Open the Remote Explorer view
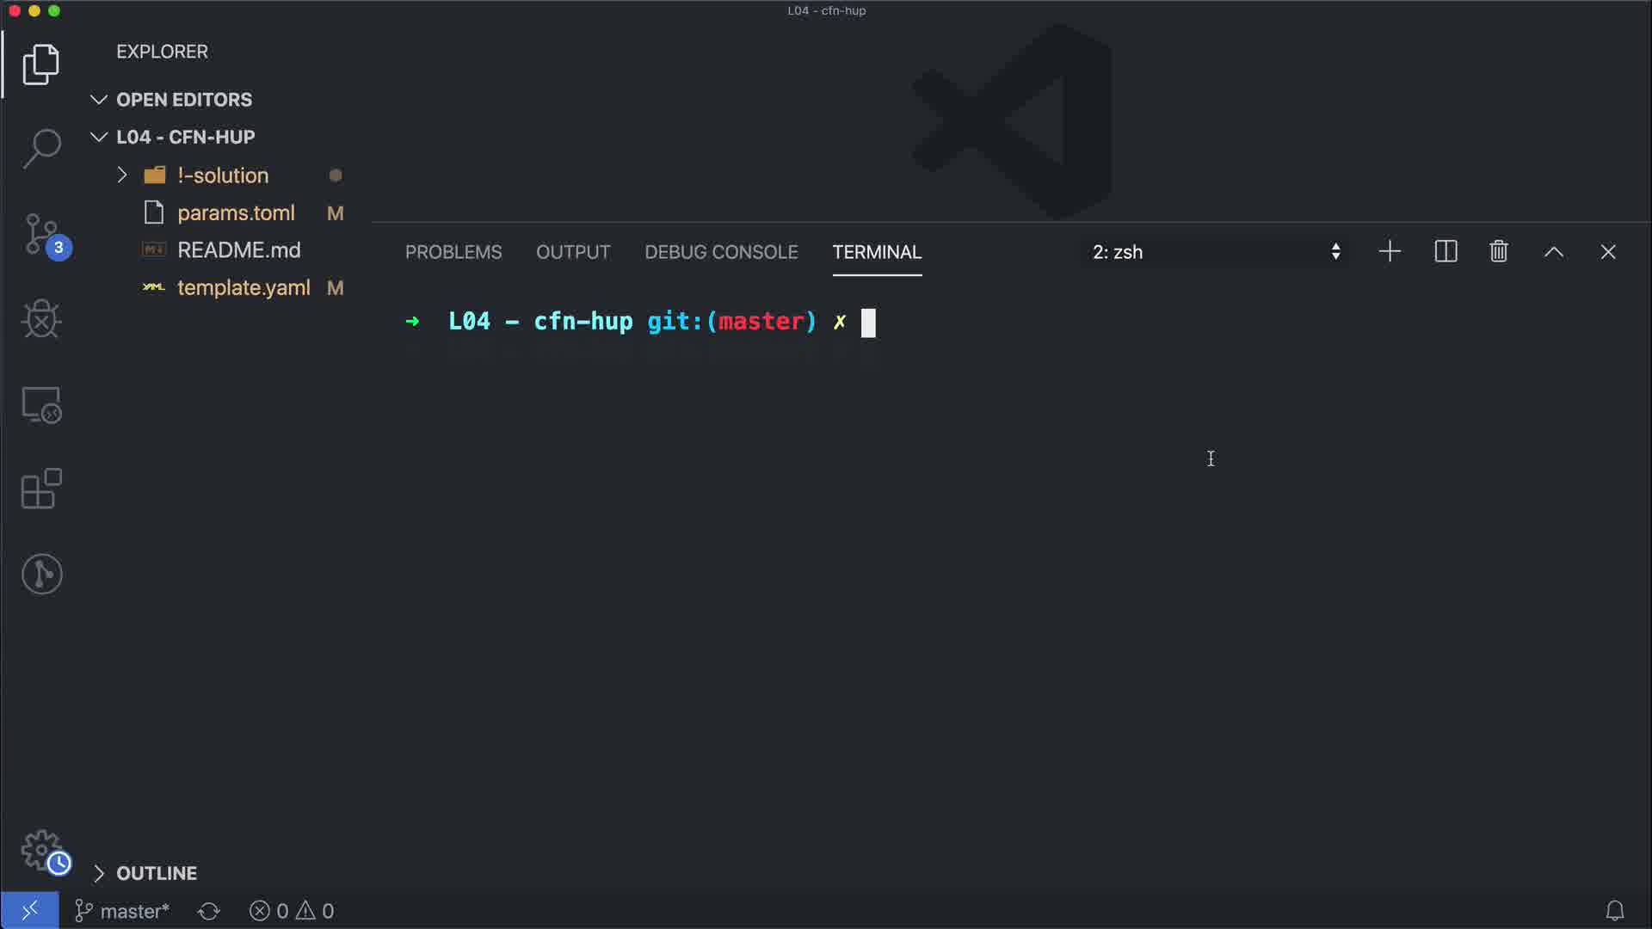 [x=41, y=404]
